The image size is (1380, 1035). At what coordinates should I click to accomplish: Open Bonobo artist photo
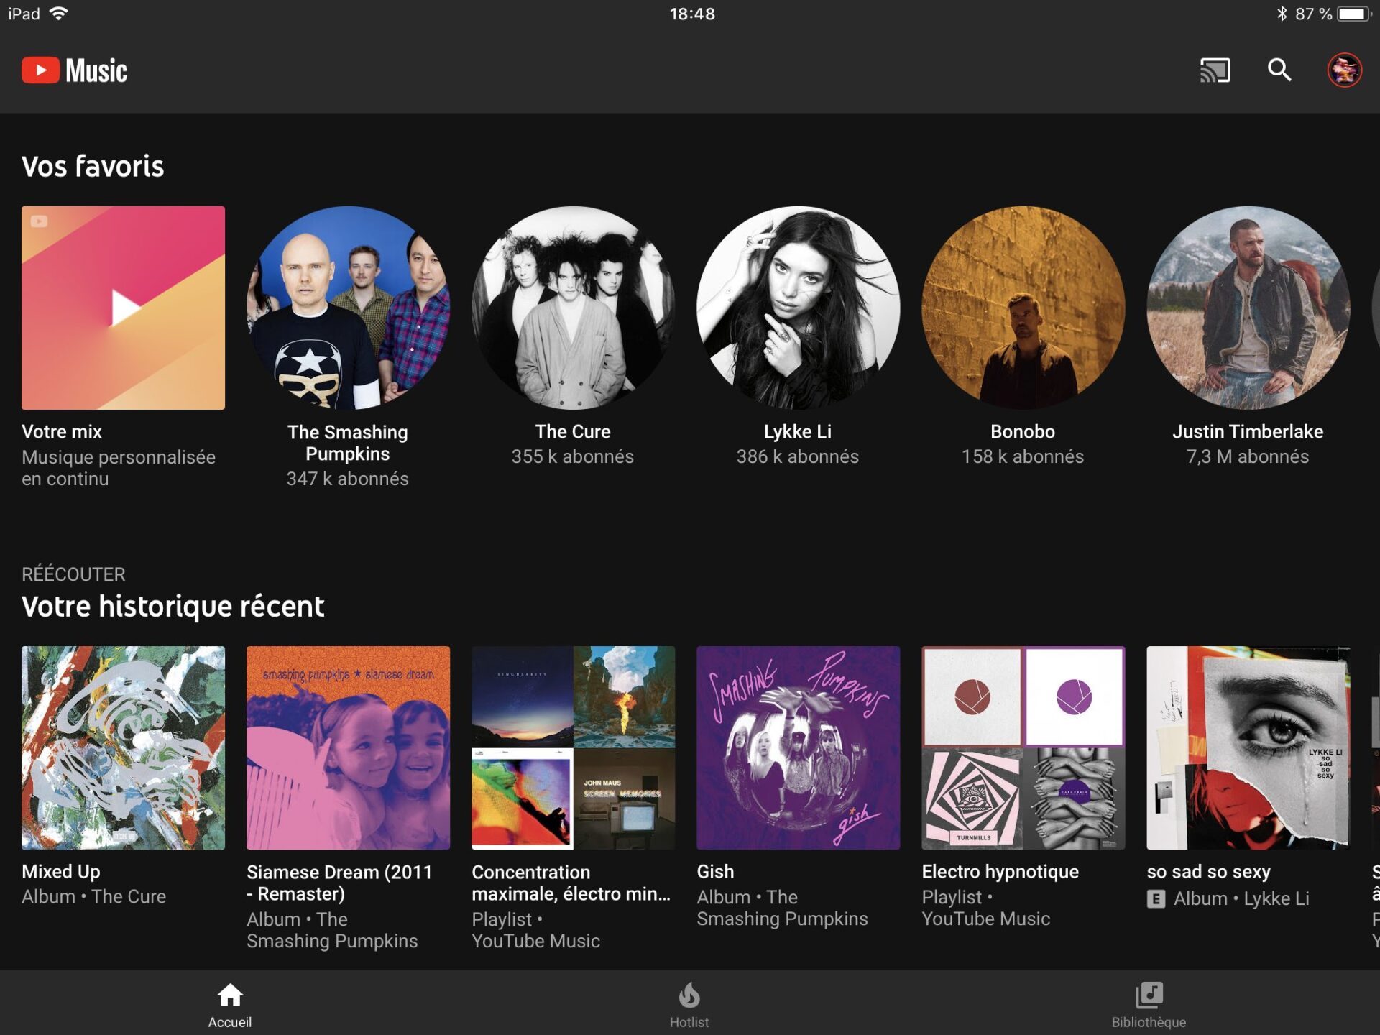point(1023,308)
